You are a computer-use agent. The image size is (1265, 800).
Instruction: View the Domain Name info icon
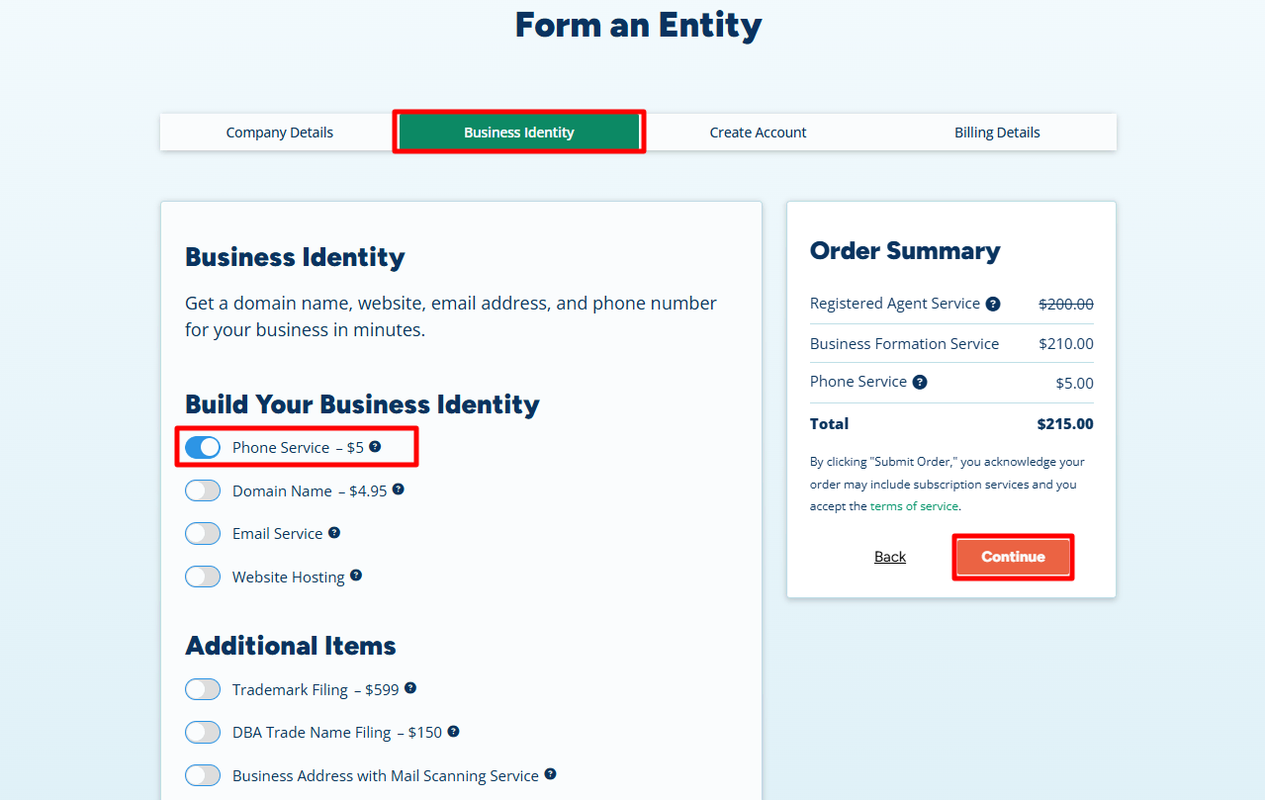400,489
